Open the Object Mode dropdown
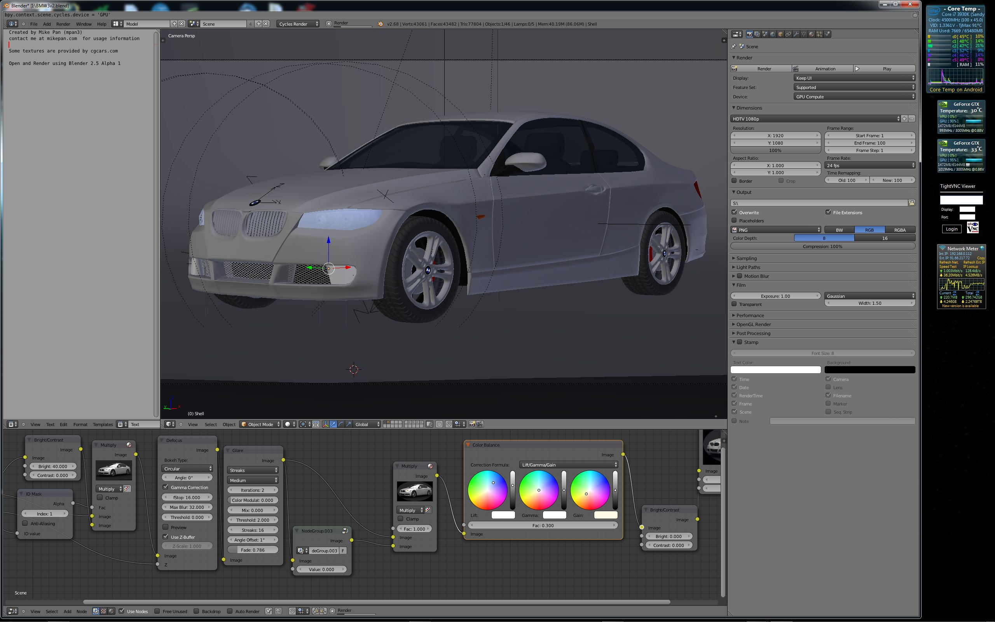The image size is (995, 622). 261,424
